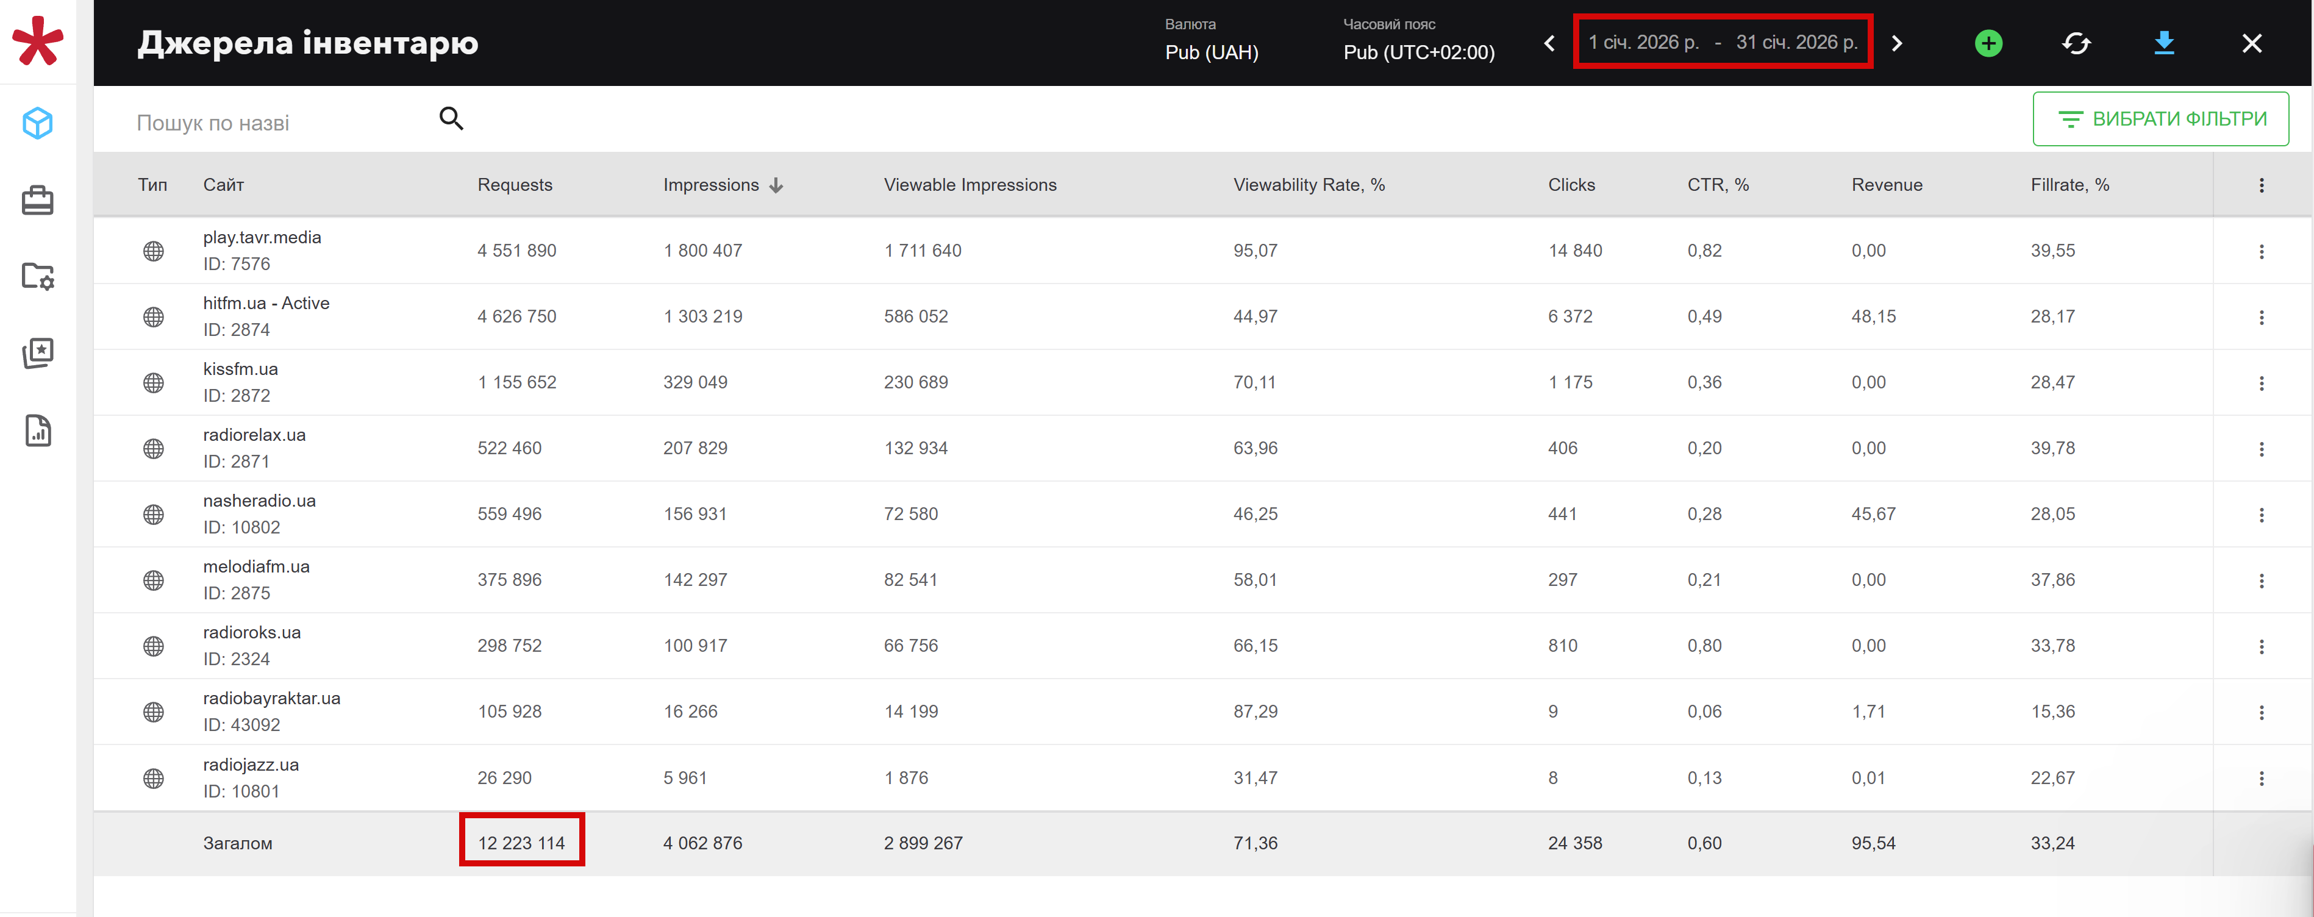Viewport: 2314px width, 917px height.
Task: Click the green add plus icon
Action: pos(1988,43)
